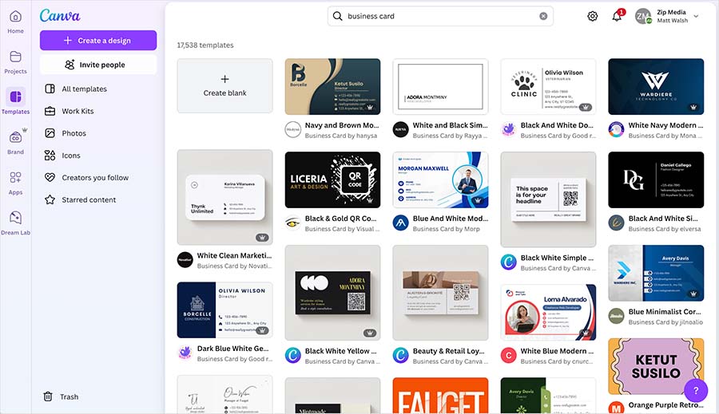Open the Morgan Maxwell card thumbnail
719x414 pixels.
(440, 180)
